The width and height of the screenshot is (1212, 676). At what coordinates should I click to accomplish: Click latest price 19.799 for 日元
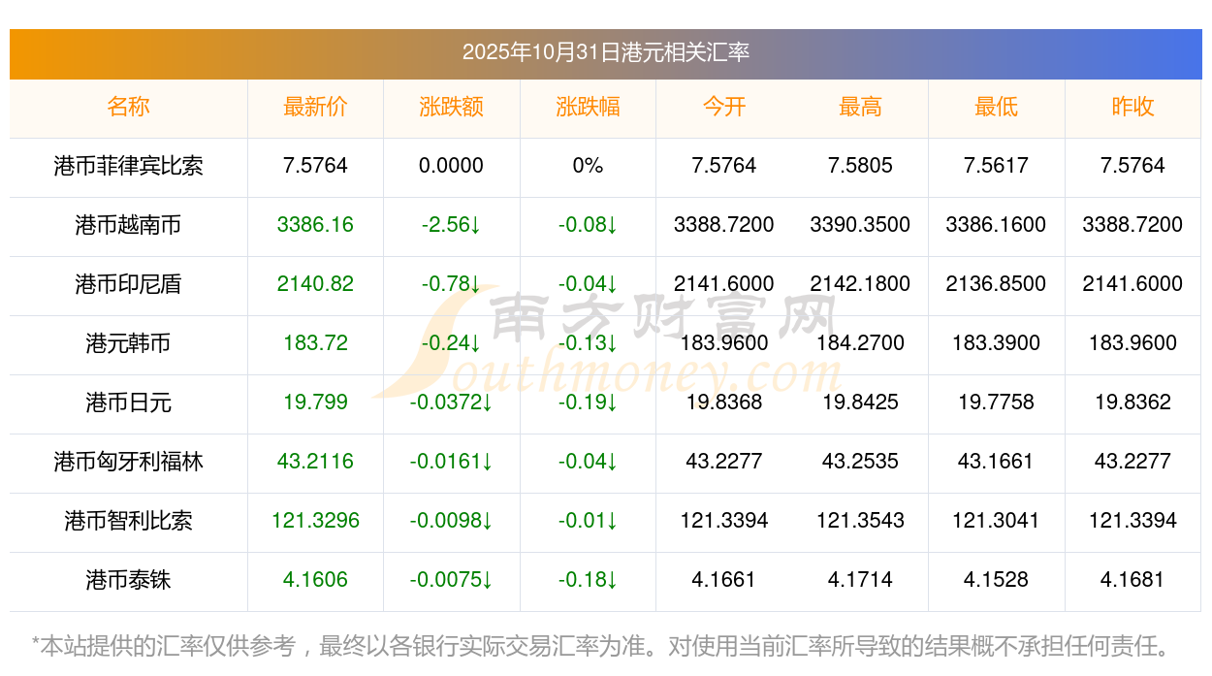tap(315, 402)
